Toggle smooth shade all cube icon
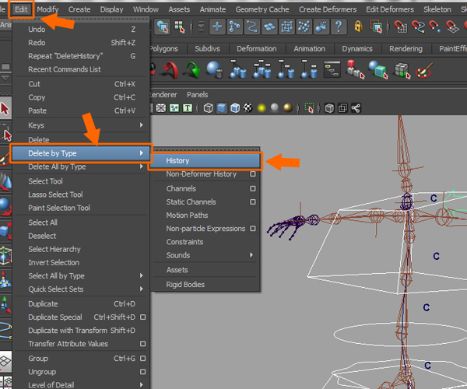Screen dimensions: 467x389 (x=221, y=108)
